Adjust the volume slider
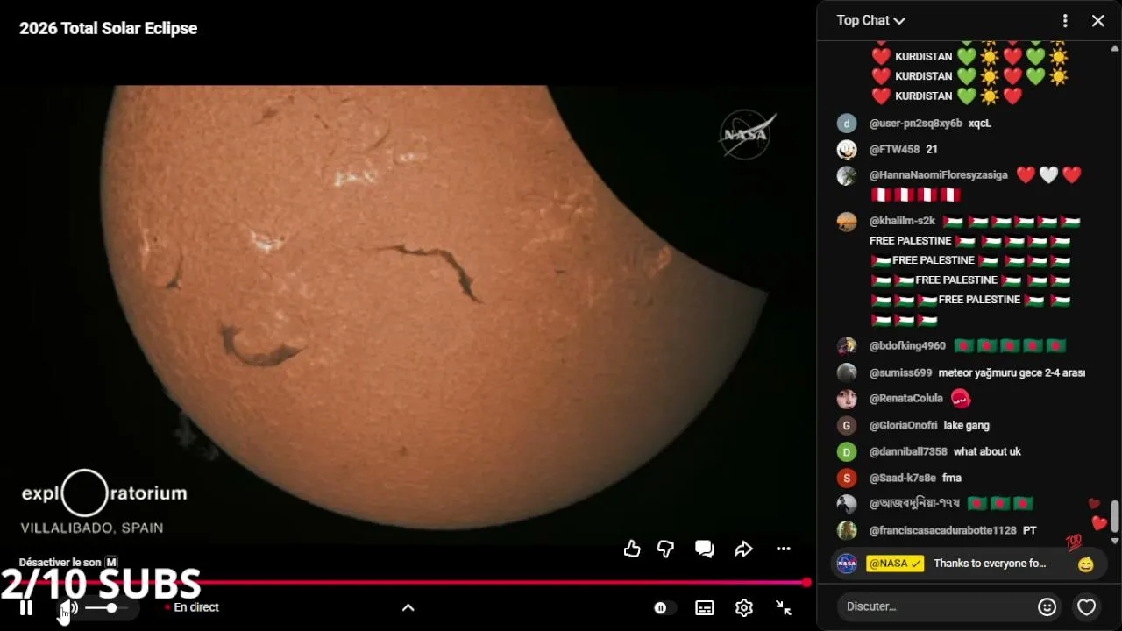This screenshot has height=631, width=1122. click(x=107, y=607)
